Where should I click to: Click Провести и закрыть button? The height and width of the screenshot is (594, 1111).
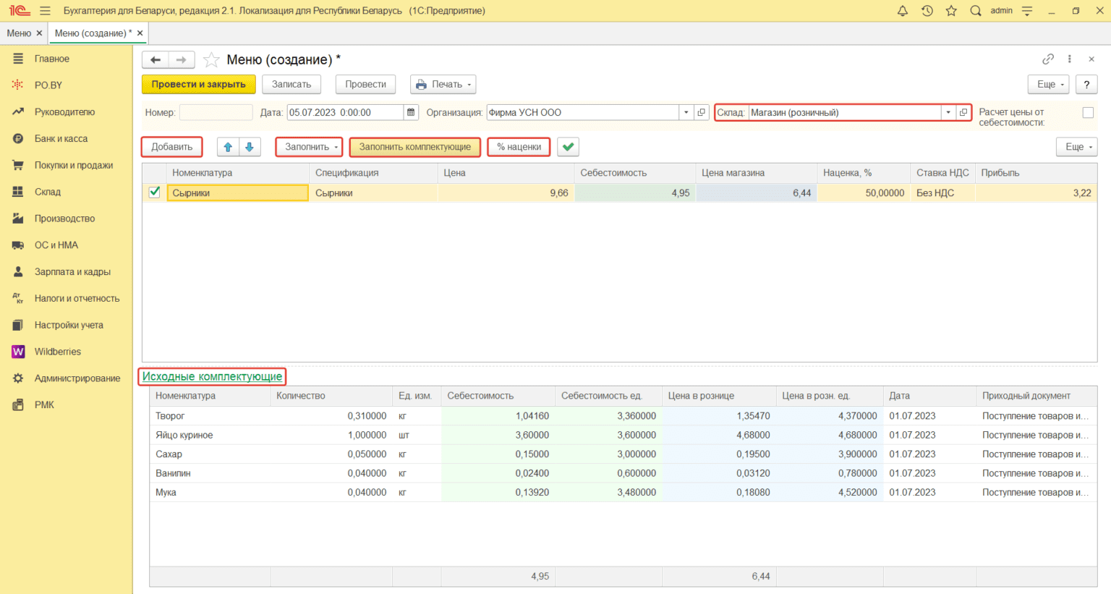click(198, 85)
